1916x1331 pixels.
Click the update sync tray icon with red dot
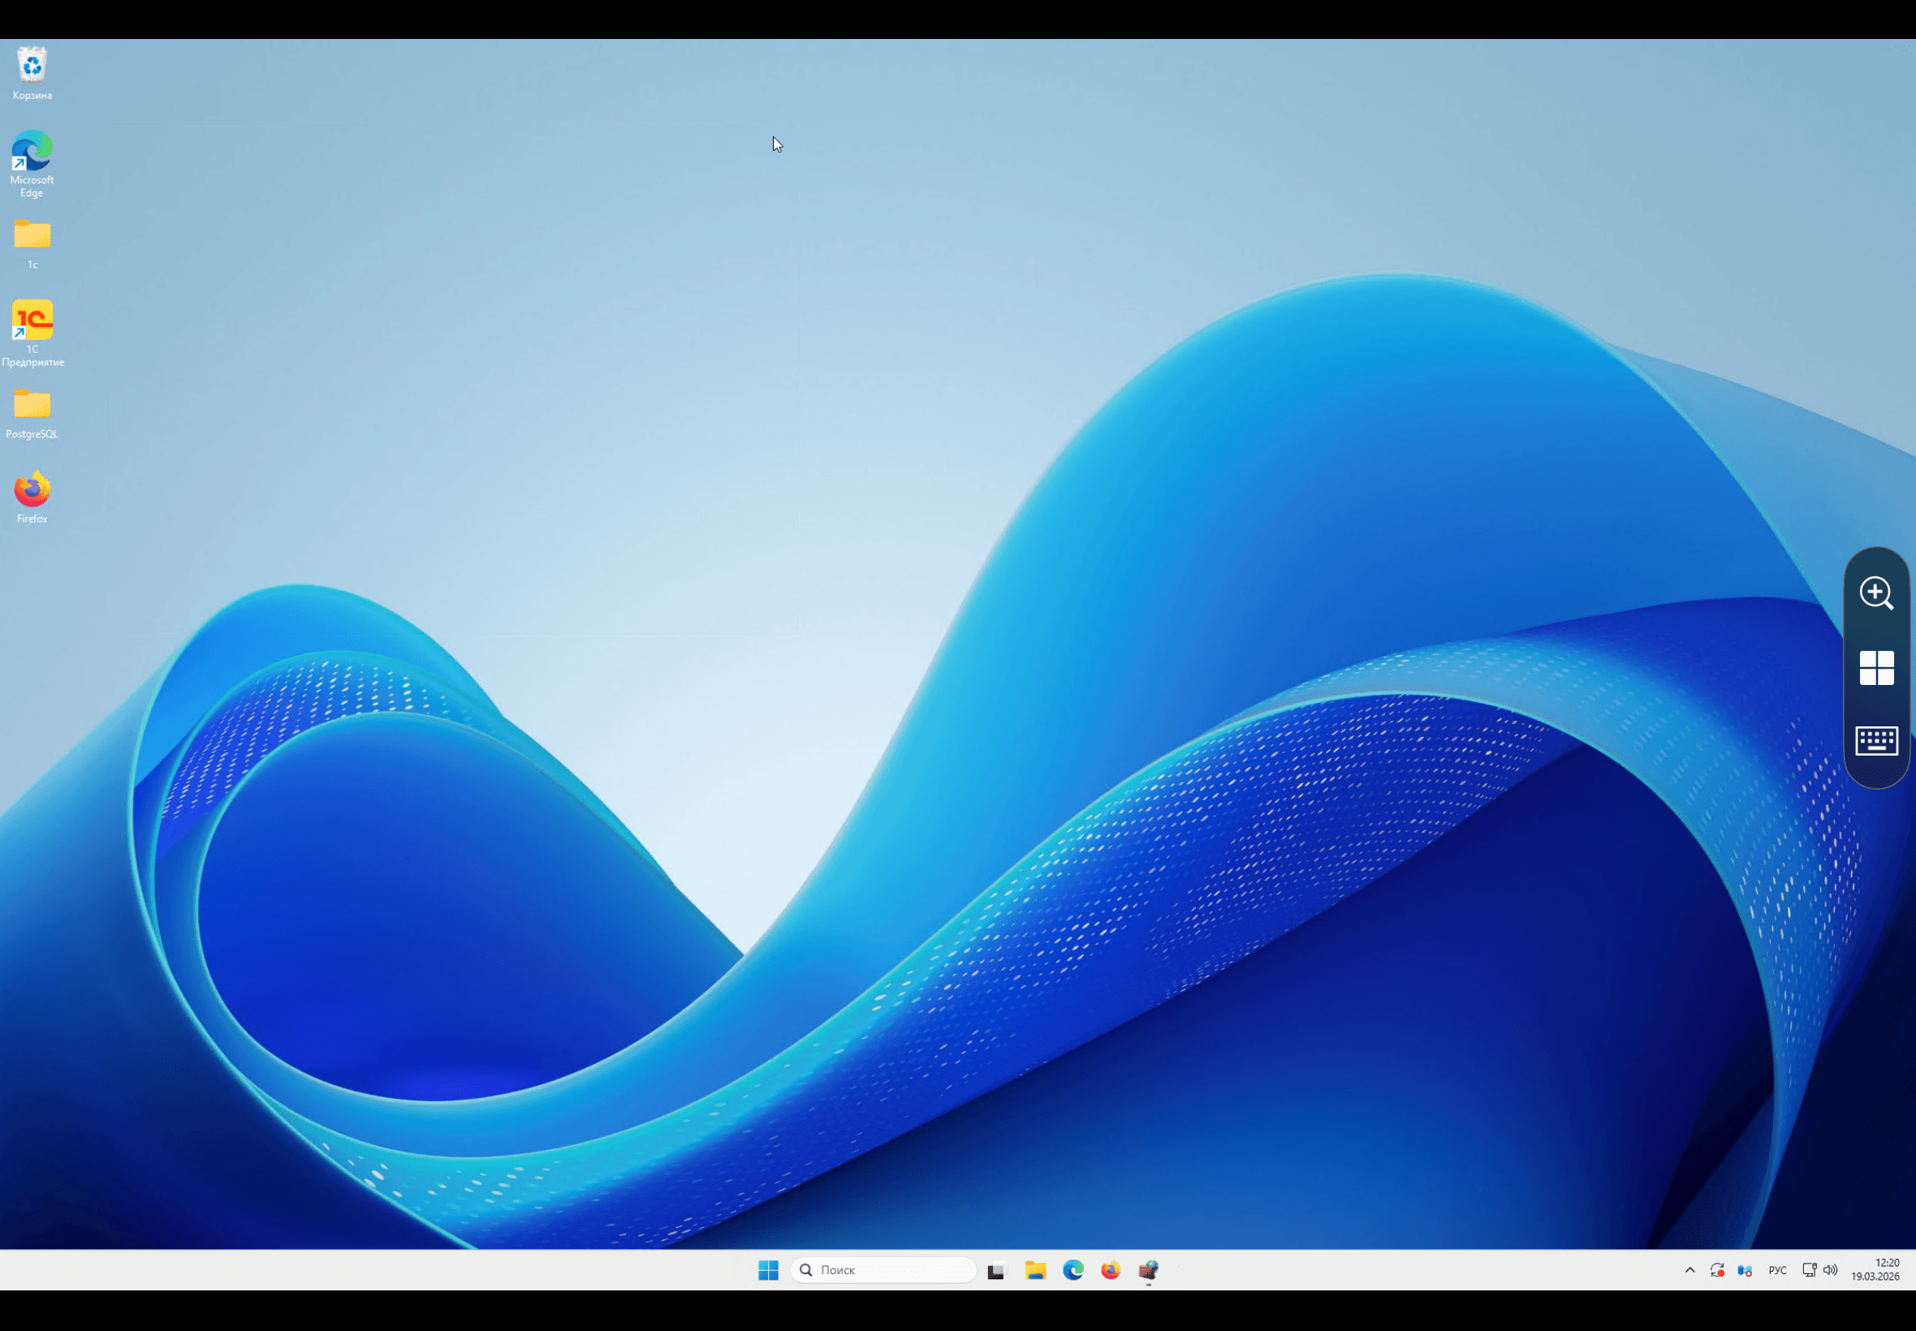pyautogui.click(x=1716, y=1270)
